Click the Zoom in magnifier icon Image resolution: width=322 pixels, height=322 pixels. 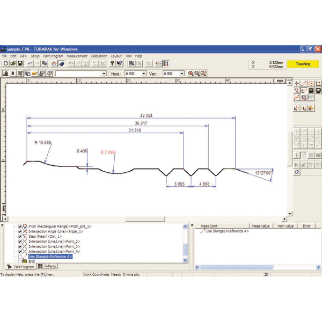(x=191, y=74)
